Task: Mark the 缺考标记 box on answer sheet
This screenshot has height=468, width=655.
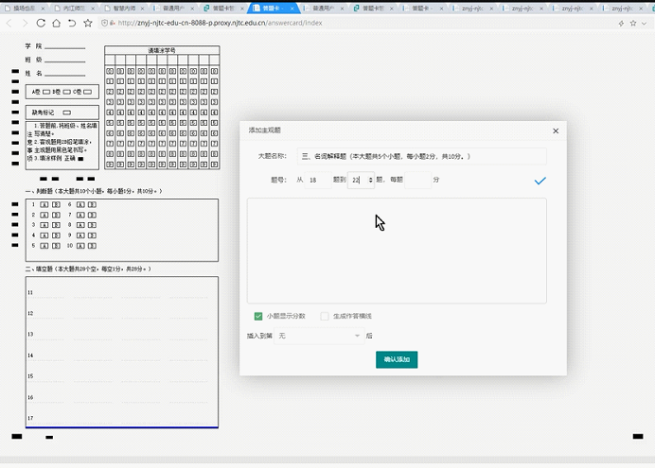Action: [x=66, y=113]
